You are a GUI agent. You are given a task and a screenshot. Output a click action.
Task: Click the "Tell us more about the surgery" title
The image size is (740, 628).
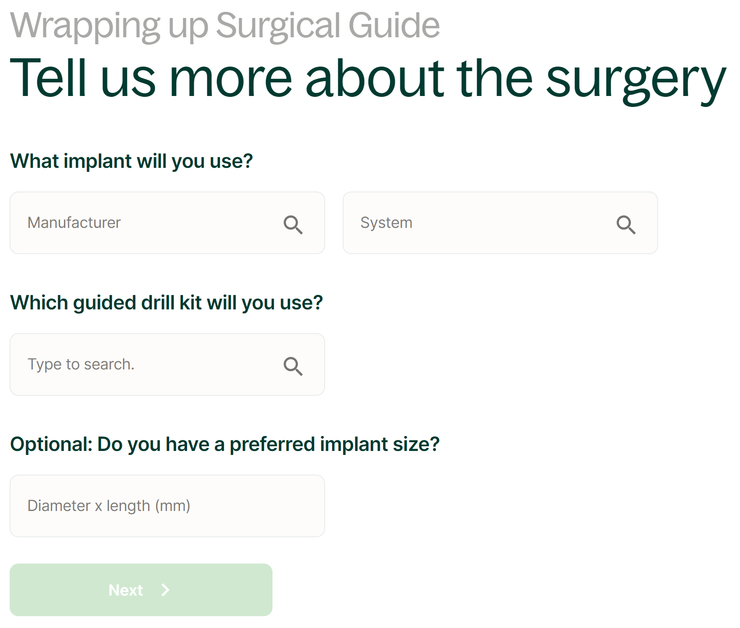pyautogui.click(x=368, y=79)
